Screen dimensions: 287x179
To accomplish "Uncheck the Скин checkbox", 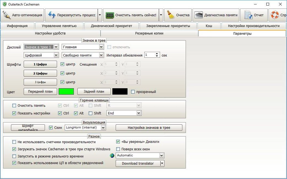I will (x=51, y=127).
